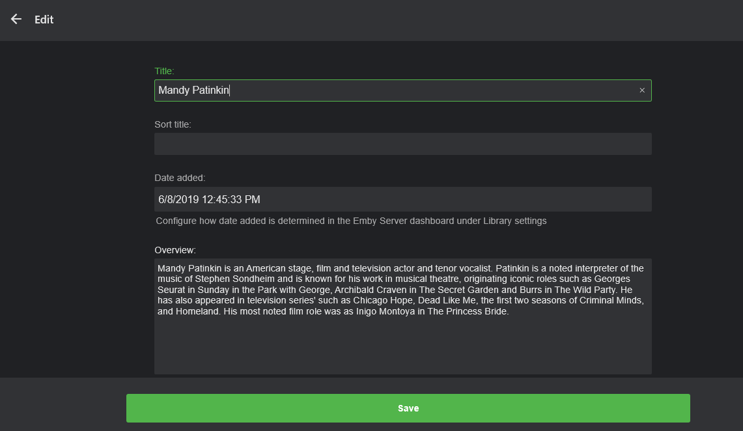Click the 6/8/2019 12:45:33 PM date value
The height and width of the screenshot is (431, 743).
[x=209, y=199]
